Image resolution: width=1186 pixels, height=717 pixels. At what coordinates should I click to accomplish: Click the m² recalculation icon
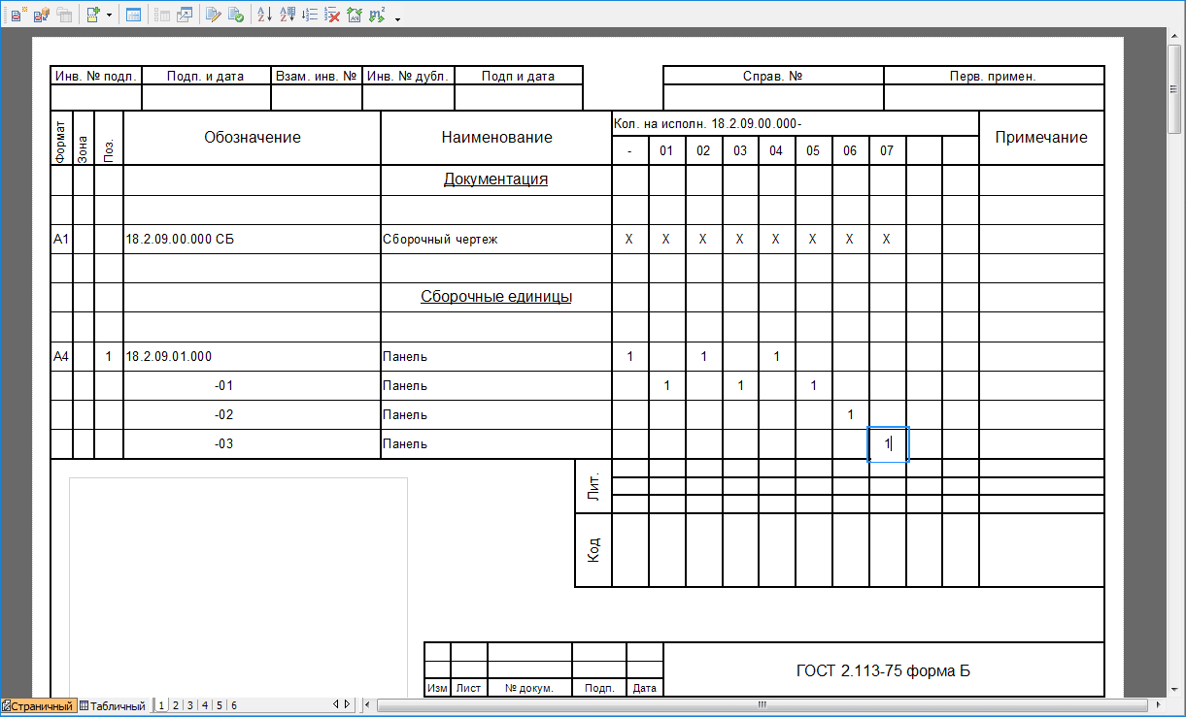point(377,15)
